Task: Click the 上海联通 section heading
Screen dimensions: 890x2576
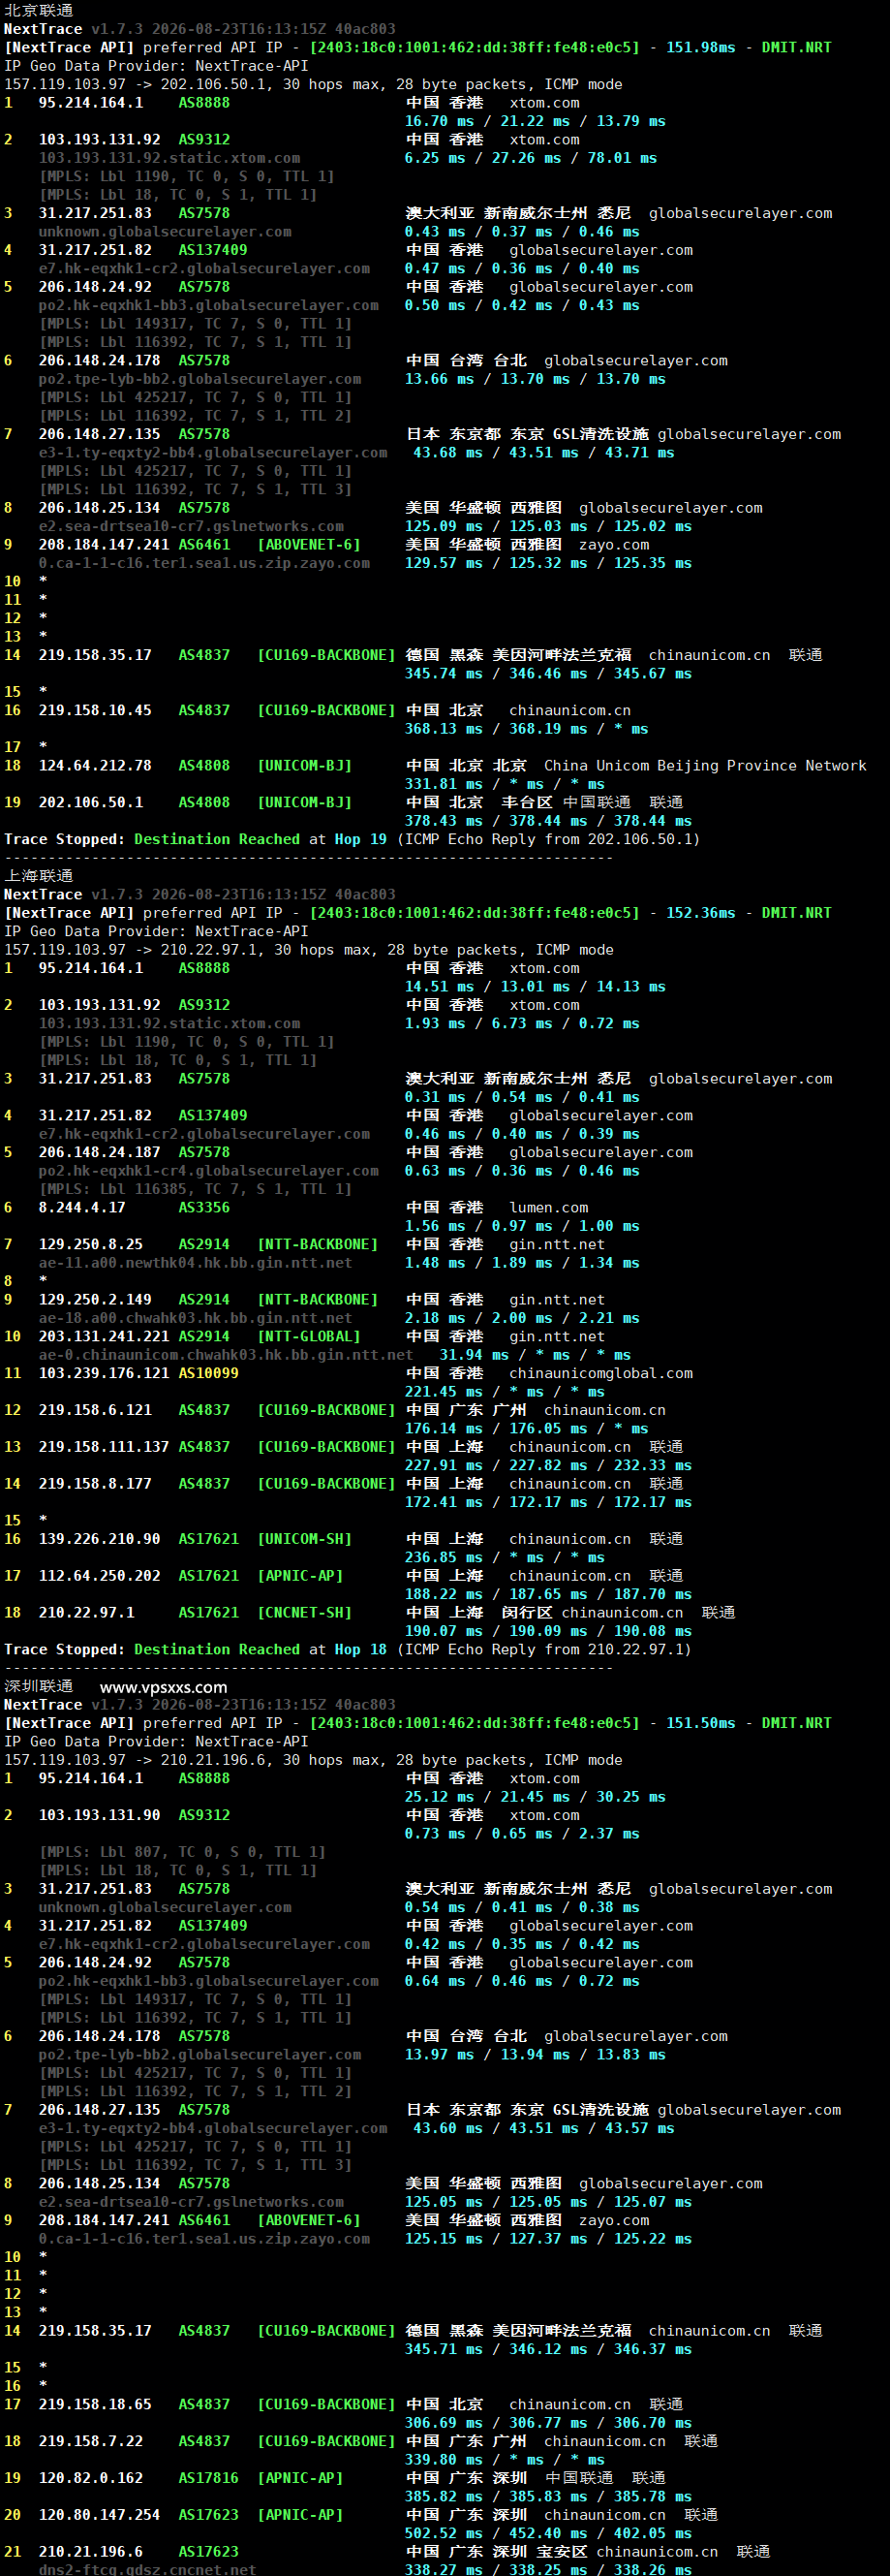Action: (39, 876)
